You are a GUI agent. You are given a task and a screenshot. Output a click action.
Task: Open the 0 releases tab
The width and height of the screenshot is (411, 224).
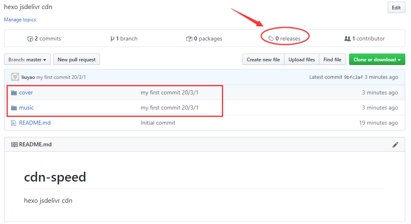click(285, 39)
